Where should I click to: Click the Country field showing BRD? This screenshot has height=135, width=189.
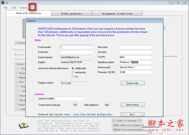(135, 57)
